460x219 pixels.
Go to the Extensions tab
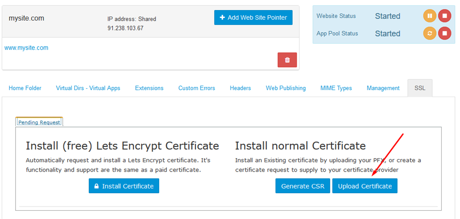pyautogui.click(x=149, y=88)
